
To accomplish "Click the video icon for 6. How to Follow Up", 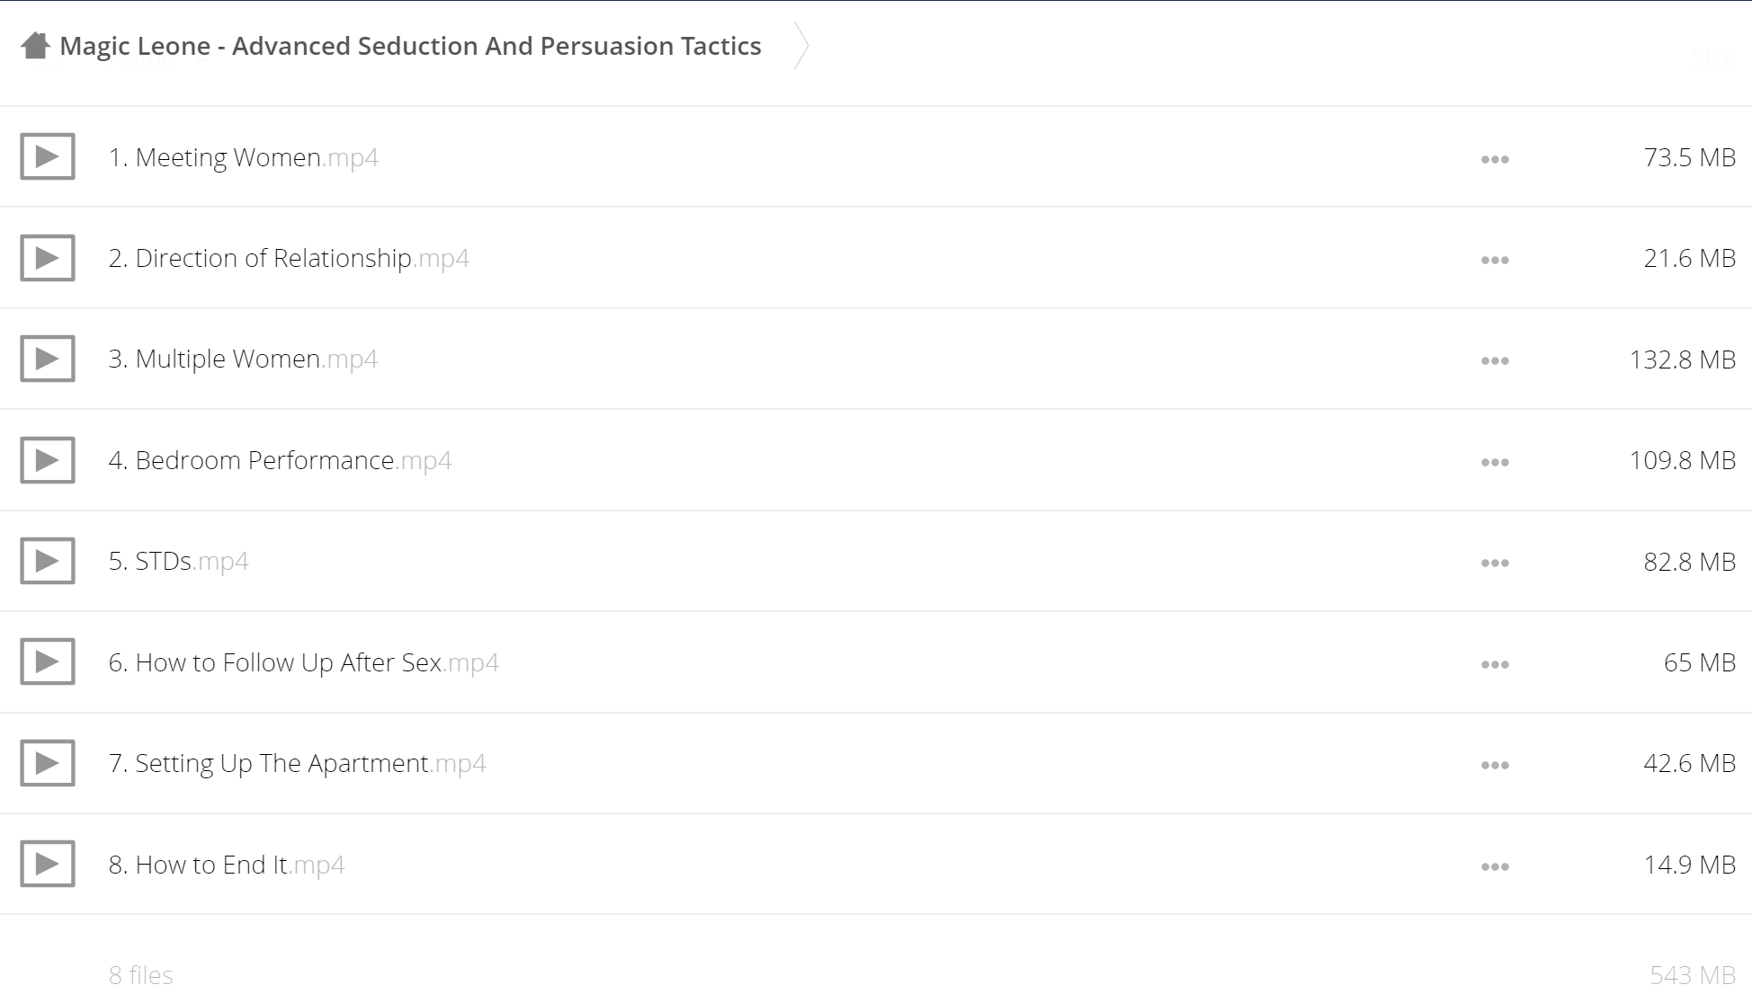I will pos(48,661).
